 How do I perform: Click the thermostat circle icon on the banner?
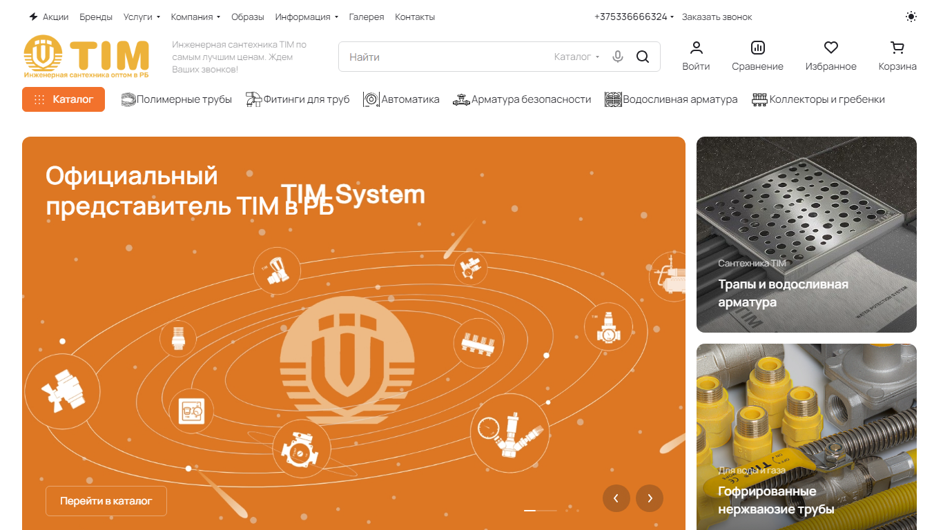coord(191,412)
